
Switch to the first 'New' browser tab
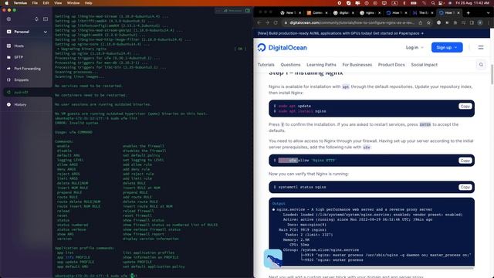(x=290, y=13)
